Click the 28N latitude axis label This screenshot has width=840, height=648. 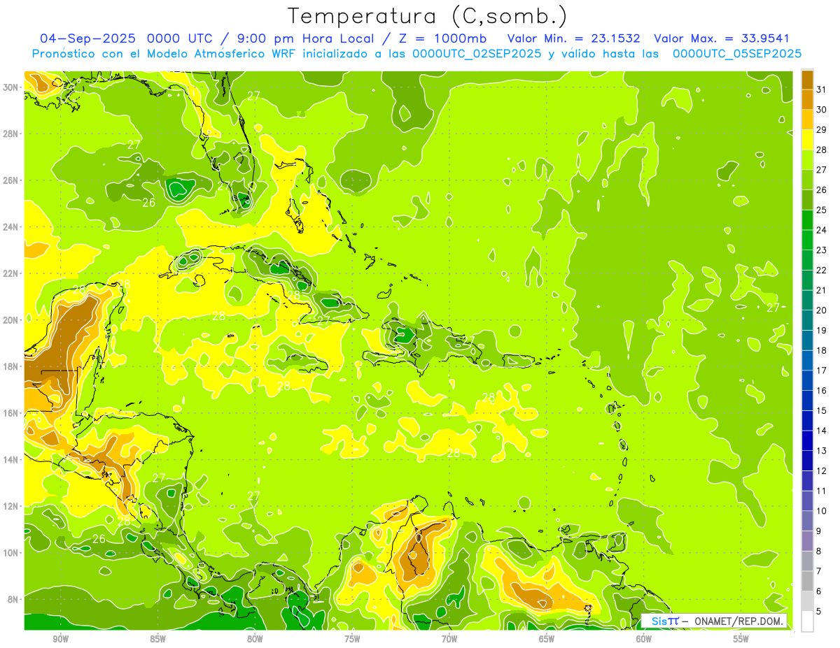pos(11,134)
